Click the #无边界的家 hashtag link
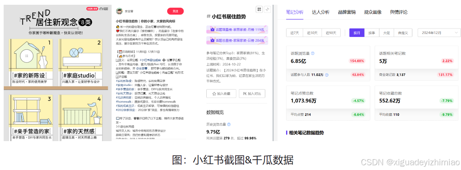This screenshot has height=170, width=461. coord(124,97)
